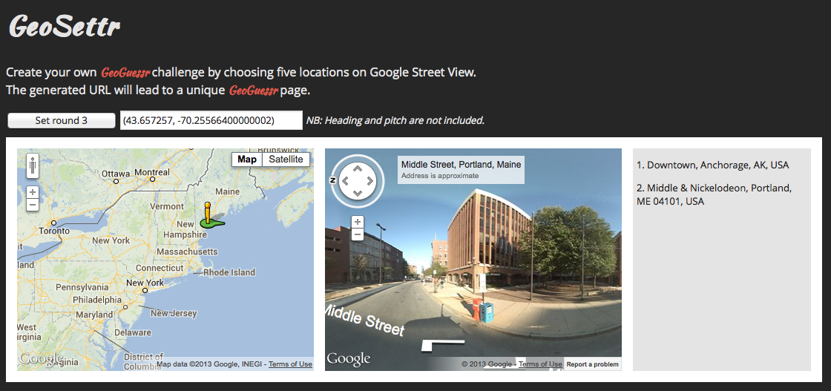Switch map to Satellite view
The width and height of the screenshot is (831, 391).
point(286,160)
